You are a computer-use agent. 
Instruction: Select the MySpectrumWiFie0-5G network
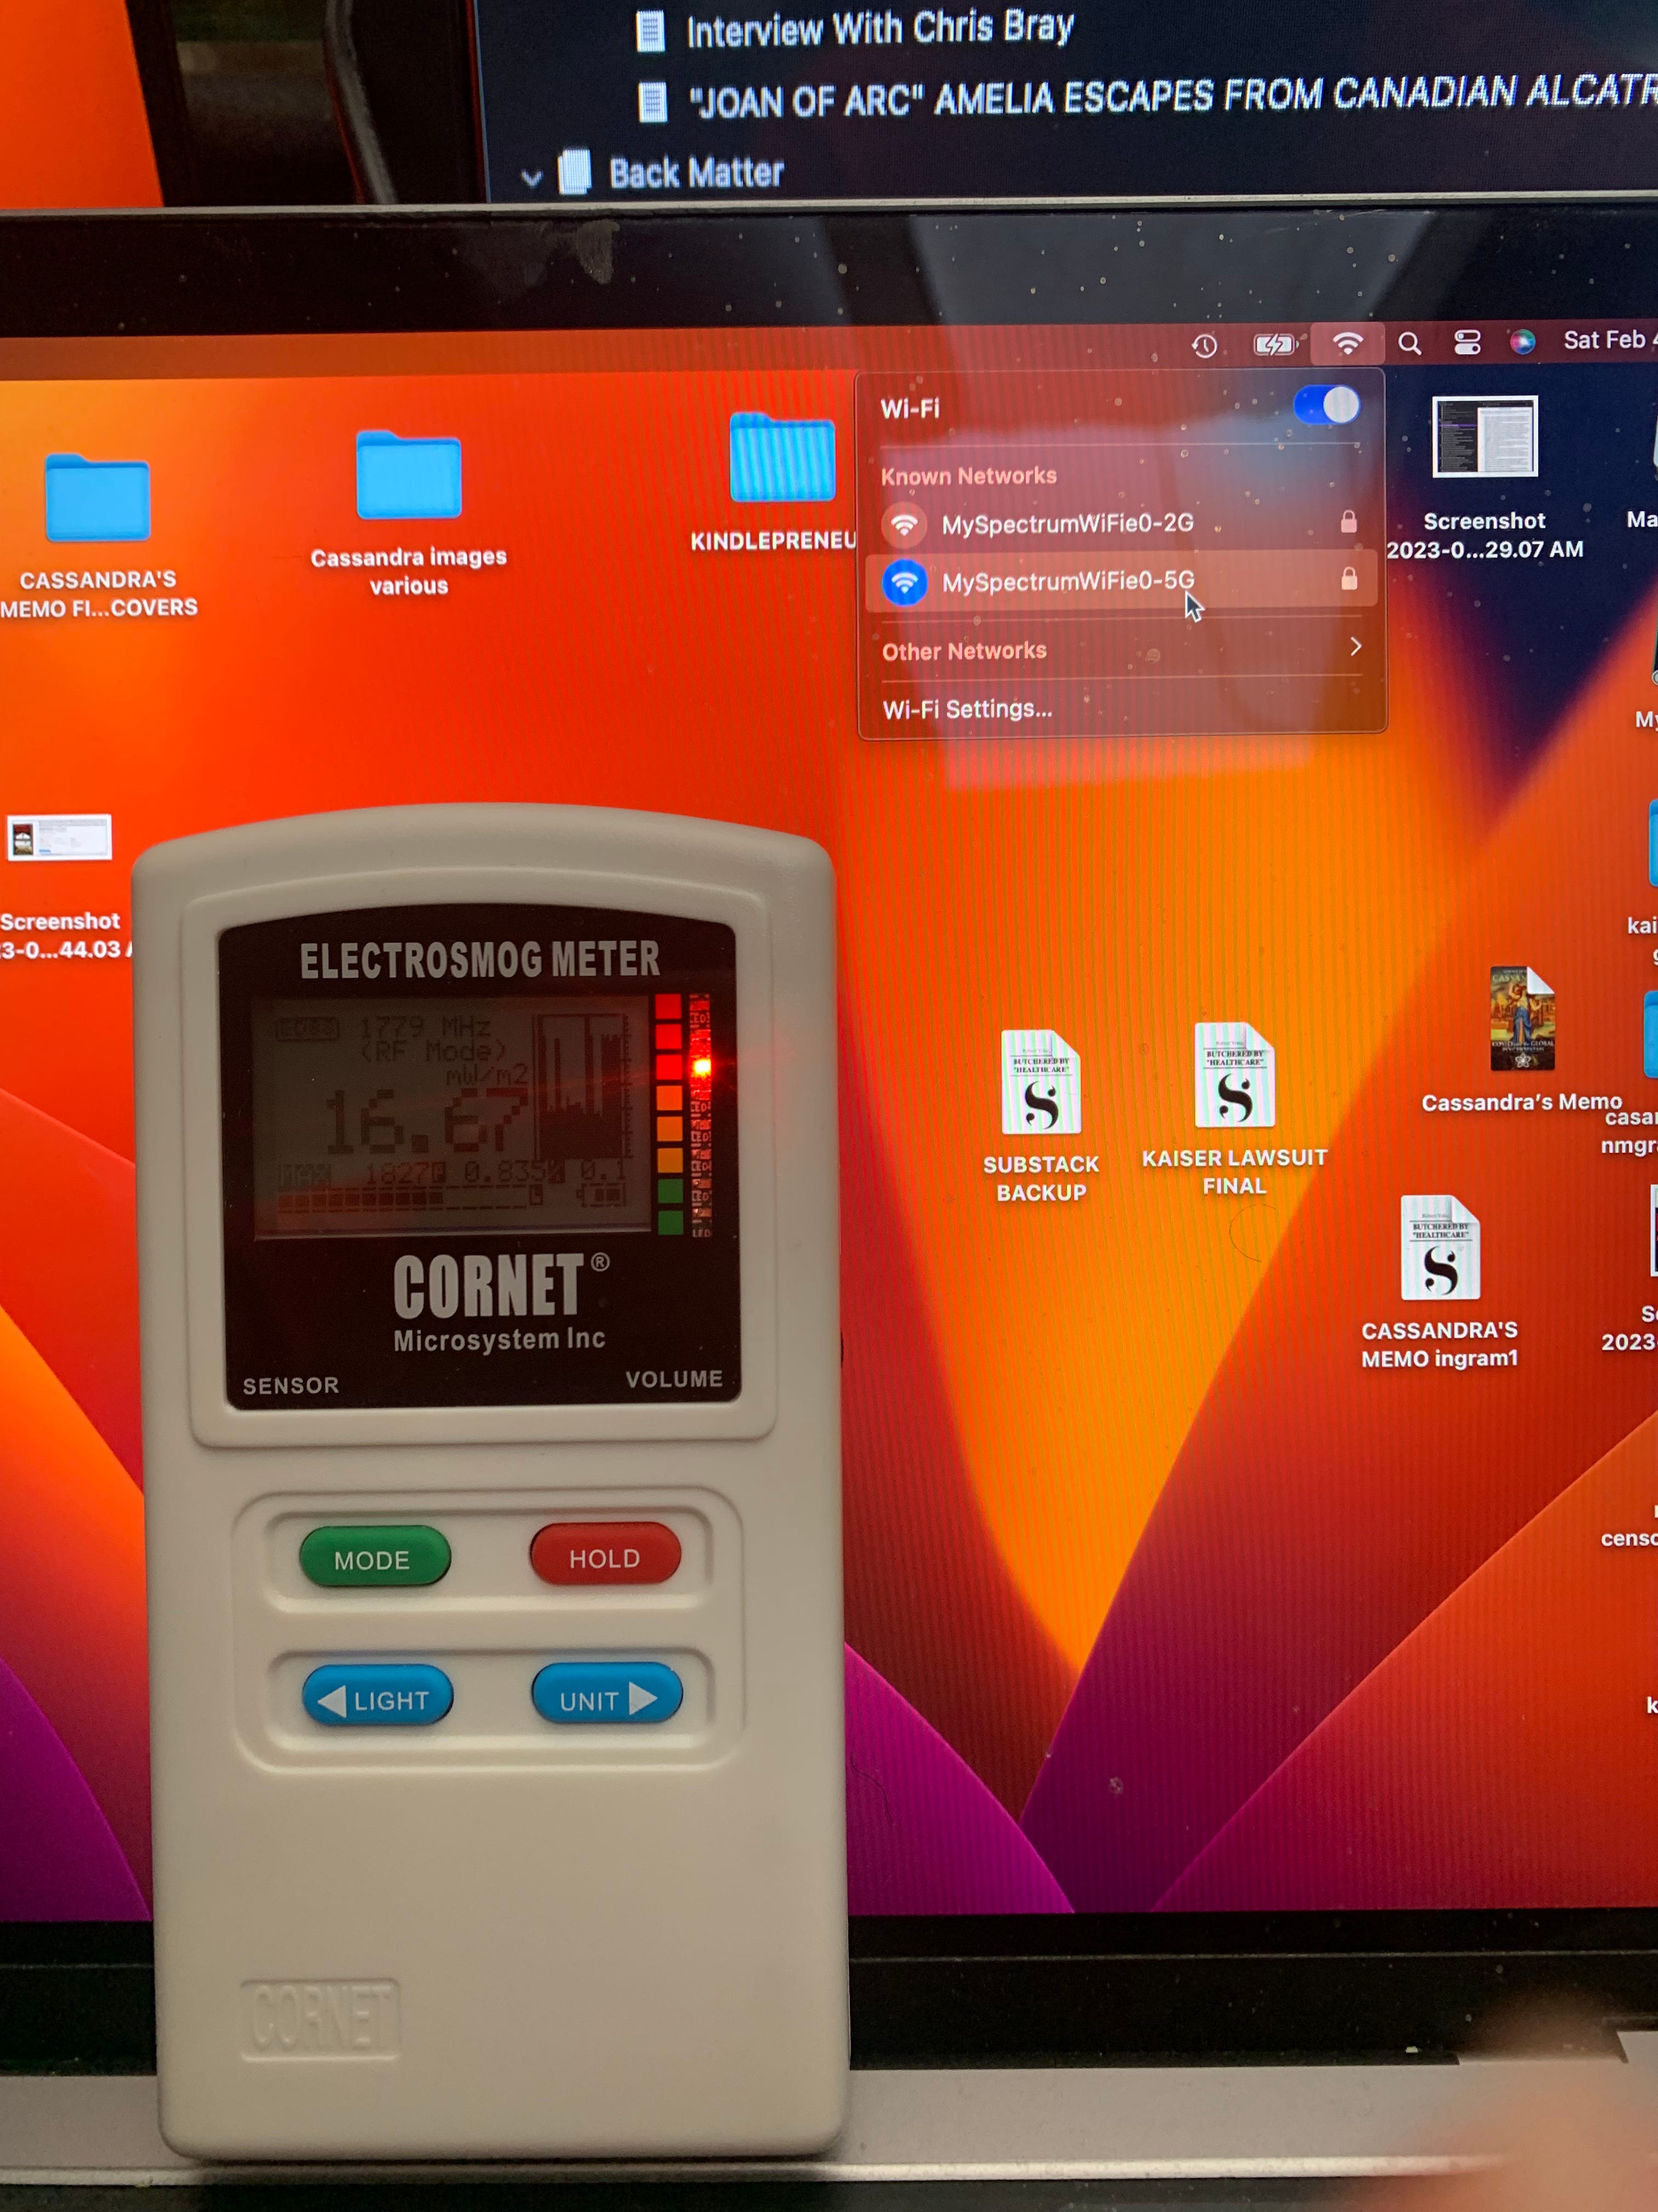tap(1066, 581)
